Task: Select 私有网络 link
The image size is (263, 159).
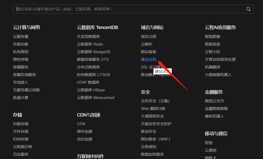Action: point(21,52)
